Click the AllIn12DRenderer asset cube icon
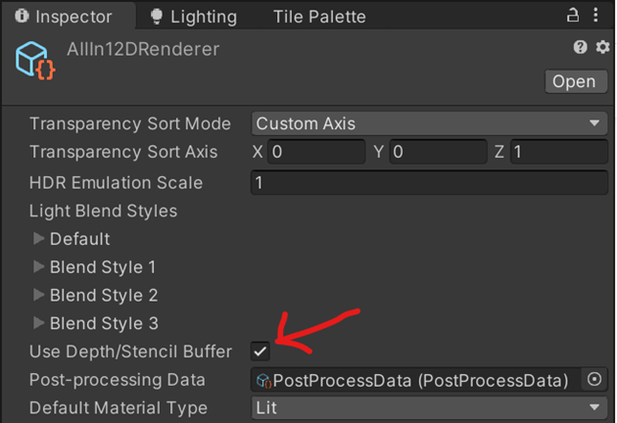The image size is (617, 423). pyautogui.click(x=35, y=61)
